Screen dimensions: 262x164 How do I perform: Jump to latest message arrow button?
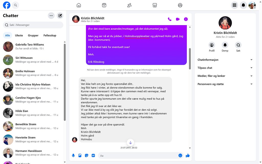coord(130,142)
